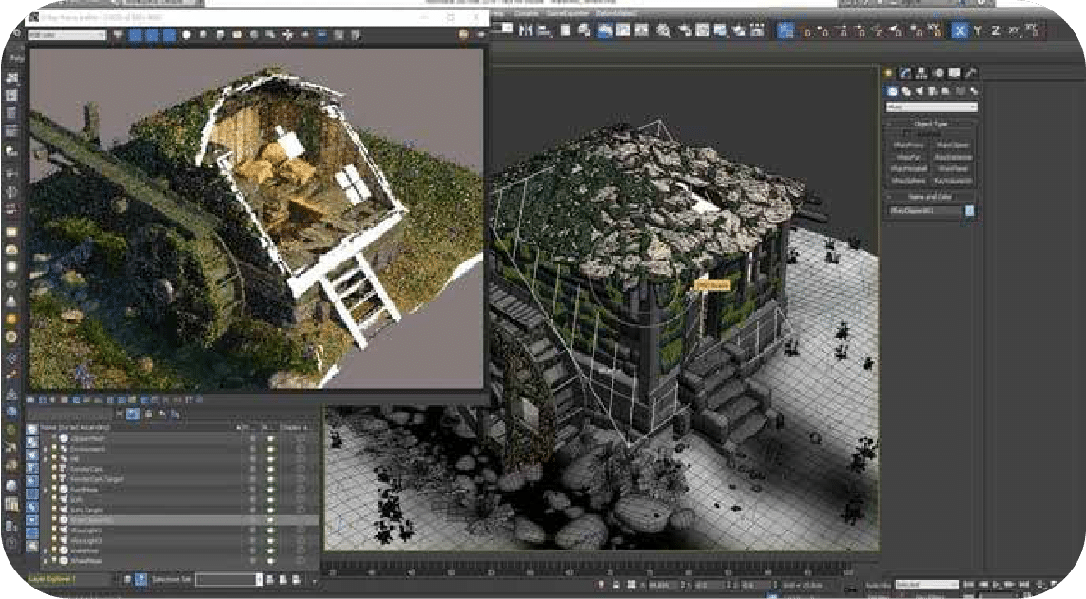The image size is (1086, 599).
Task: Restrict transforms to the Z axis
Action: (x=996, y=30)
